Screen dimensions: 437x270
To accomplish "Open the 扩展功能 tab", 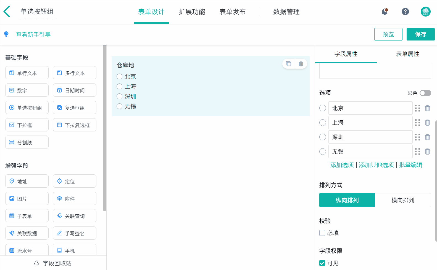I will 192,12.
